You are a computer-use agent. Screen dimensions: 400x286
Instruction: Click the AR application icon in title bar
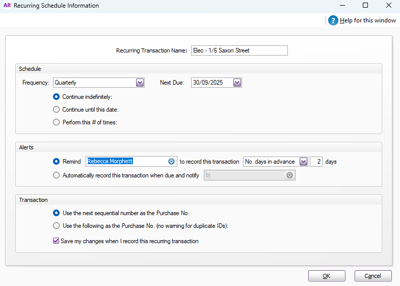7,6
